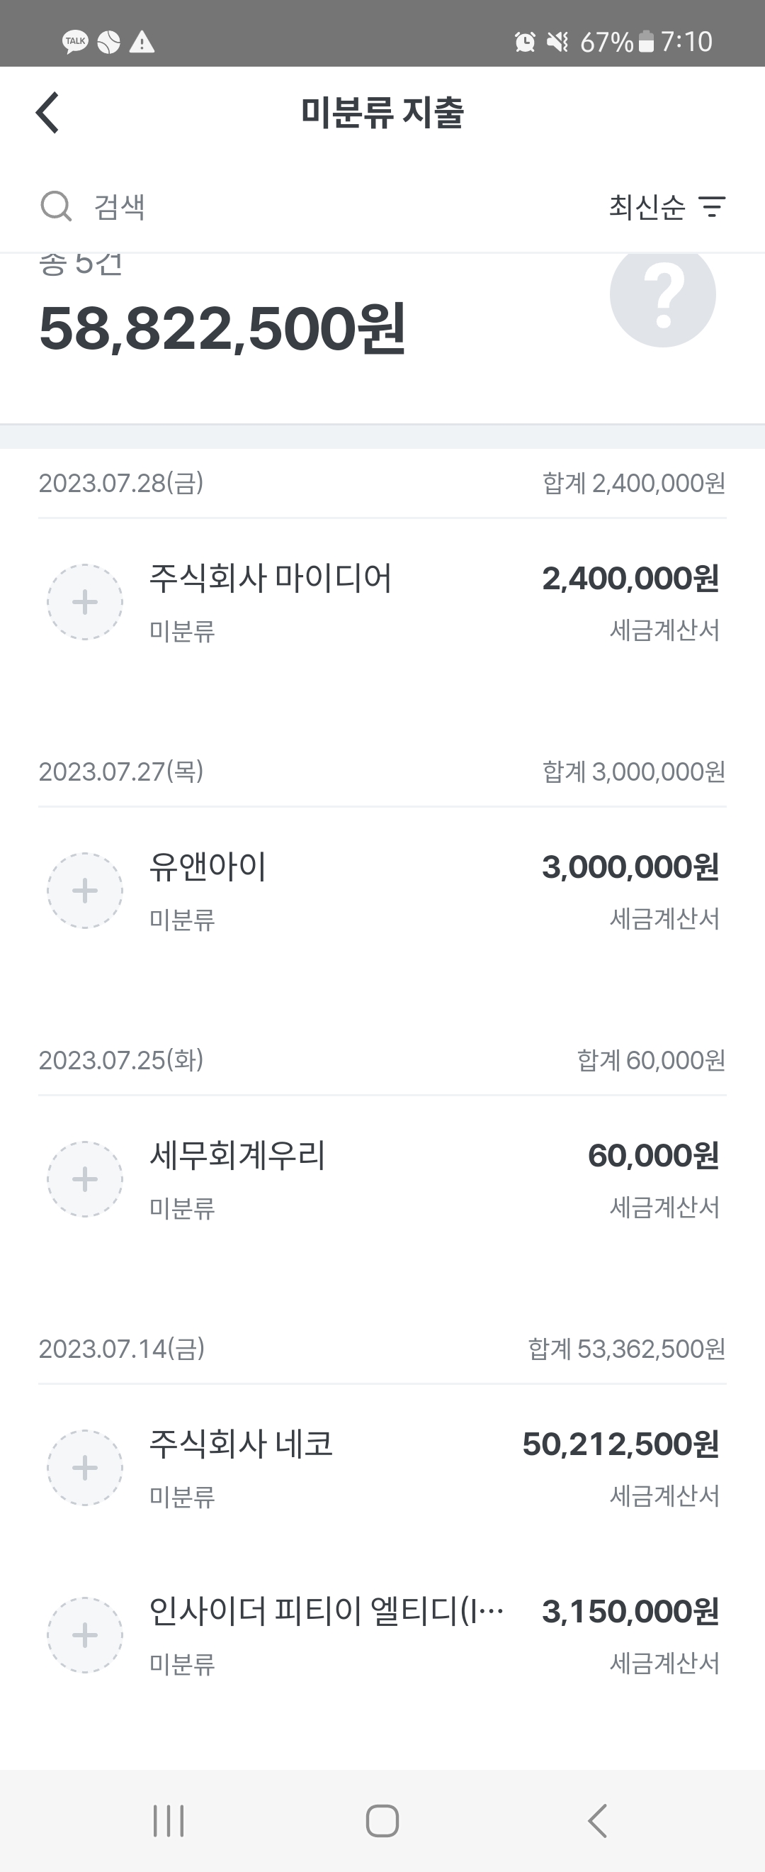Add category for 유앤아이 expense
Viewport: 765px width, 1872px height.
tap(85, 890)
